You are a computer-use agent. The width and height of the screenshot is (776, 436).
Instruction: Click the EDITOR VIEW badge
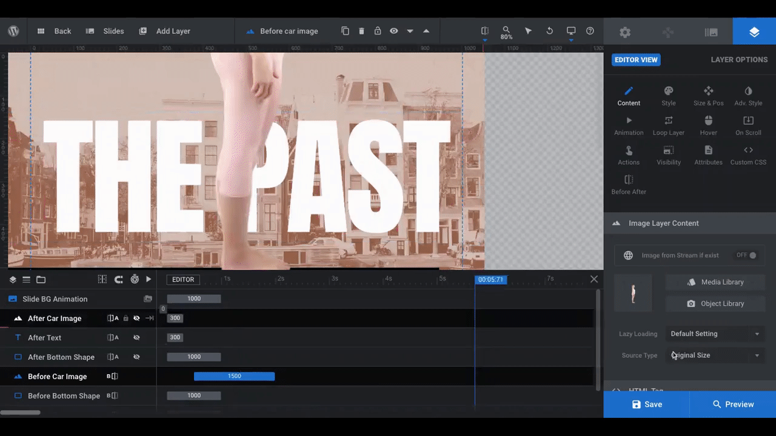[636, 59]
